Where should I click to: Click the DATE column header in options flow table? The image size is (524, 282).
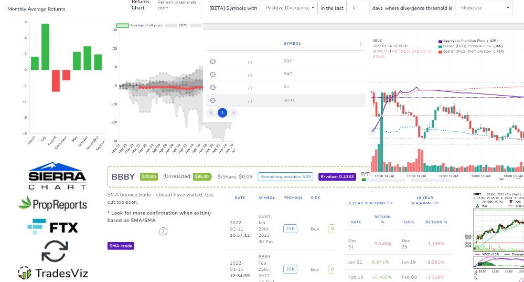(x=240, y=197)
